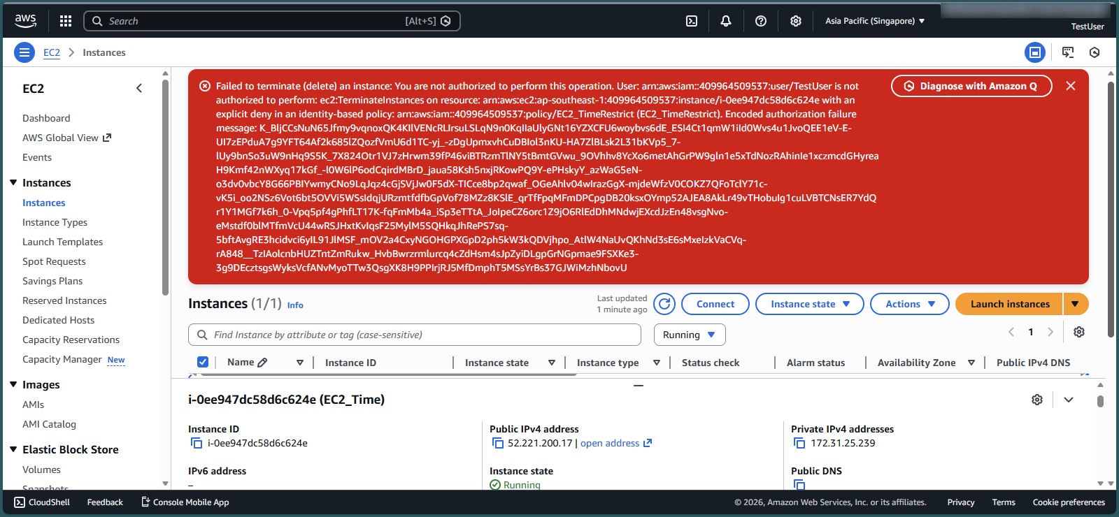Screen dimensions: 1119x517
Task: Collapse the Images sidebar section
Action: click(x=13, y=384)
